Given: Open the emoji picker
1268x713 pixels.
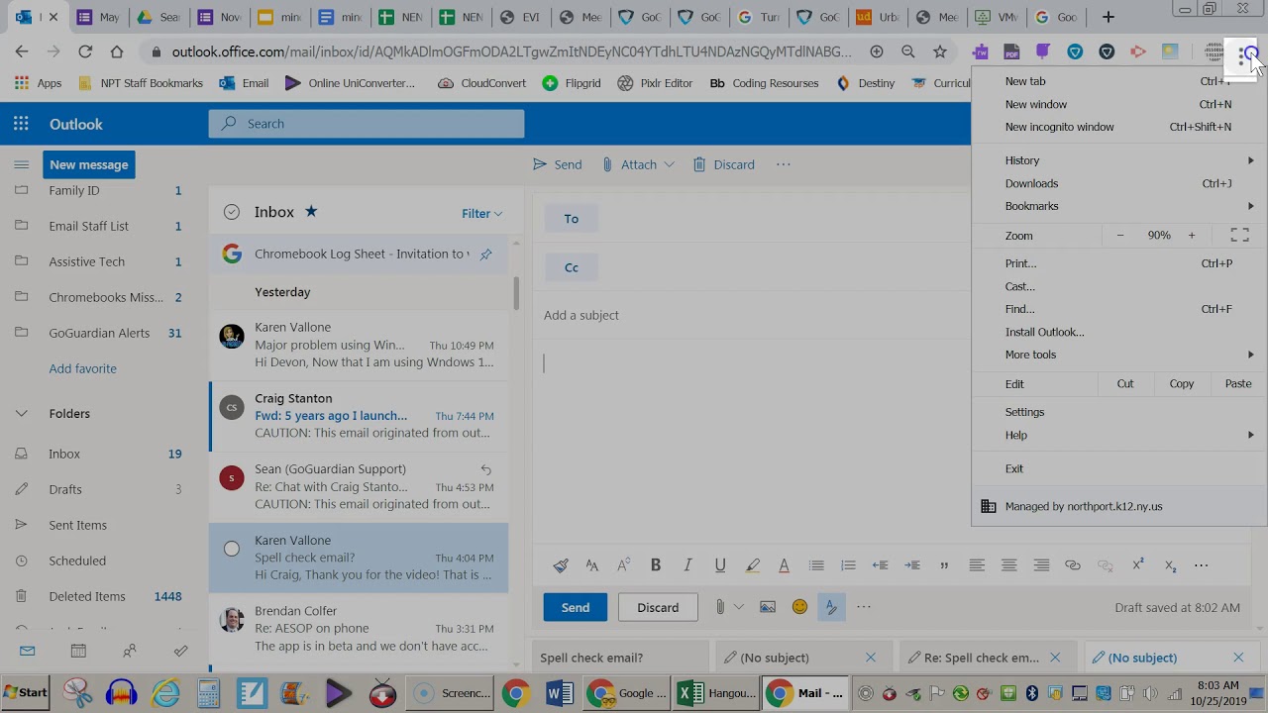Looking at the screenshot, I should pos(799,607).
